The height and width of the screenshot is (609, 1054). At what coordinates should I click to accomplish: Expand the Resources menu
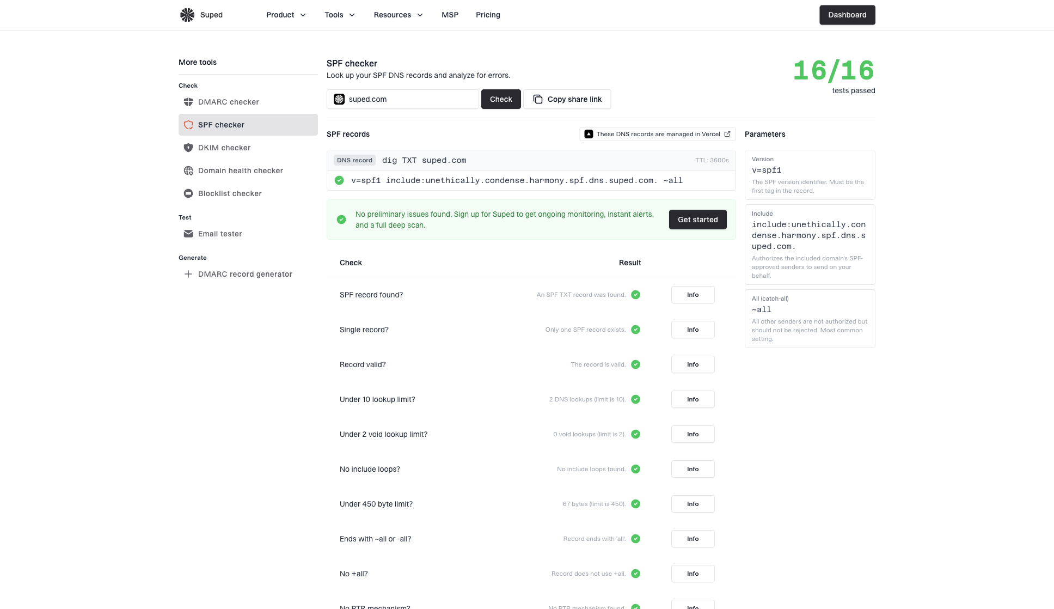399,15
